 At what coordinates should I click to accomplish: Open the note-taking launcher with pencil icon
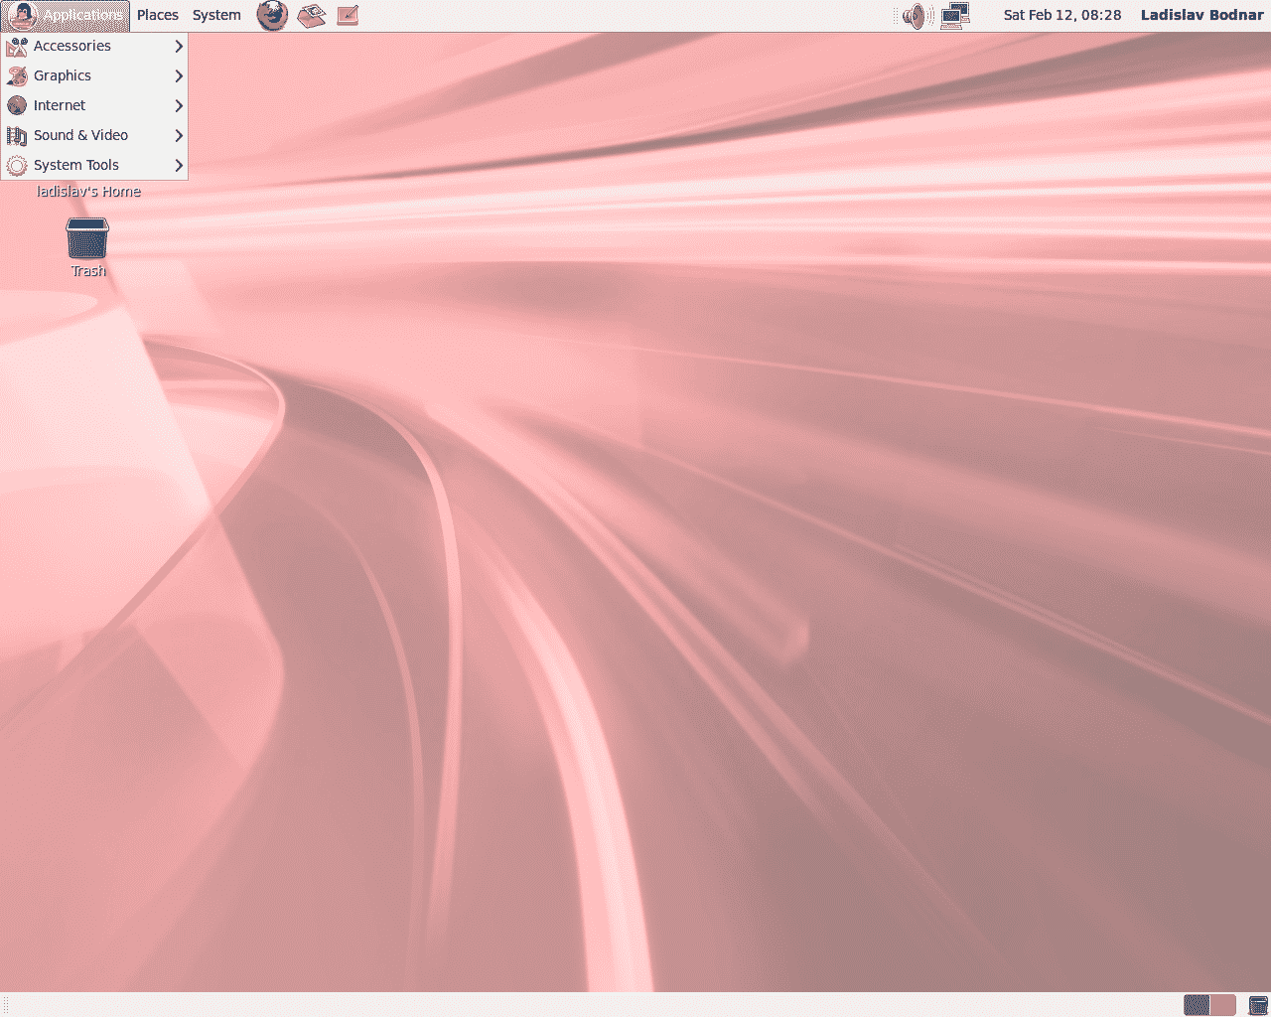[x=348, y=15]
